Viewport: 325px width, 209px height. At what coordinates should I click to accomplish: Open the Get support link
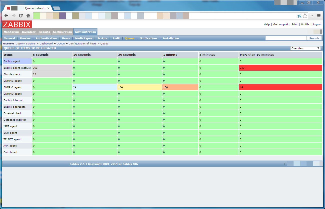click(x=281, y=24)
